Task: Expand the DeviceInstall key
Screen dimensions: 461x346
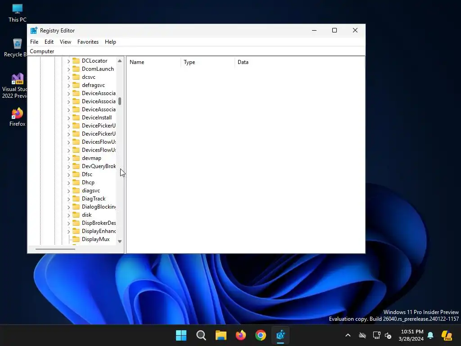Action: 68,118
